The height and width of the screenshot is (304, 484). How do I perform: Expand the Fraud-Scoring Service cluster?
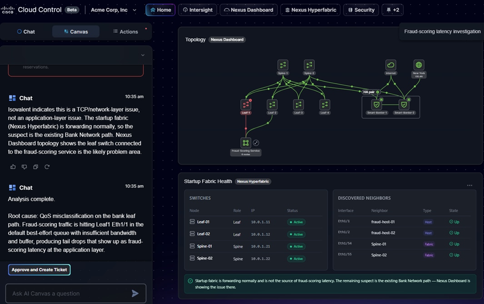[256, 143]
